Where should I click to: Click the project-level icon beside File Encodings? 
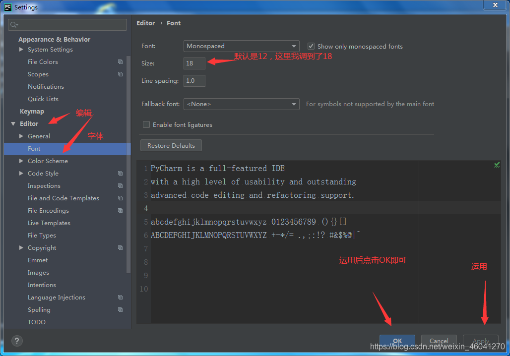point(121,210)
